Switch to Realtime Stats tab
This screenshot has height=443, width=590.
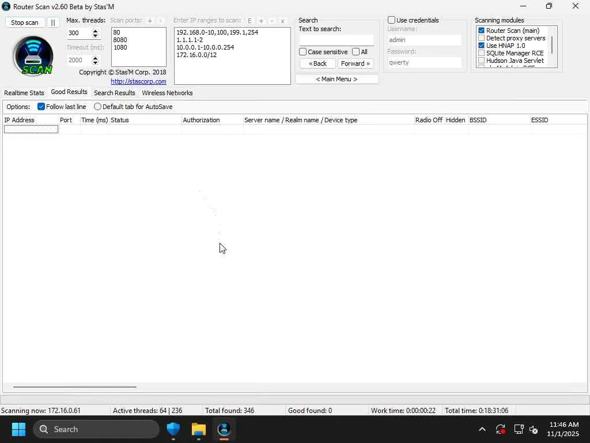tap(24, 93)
